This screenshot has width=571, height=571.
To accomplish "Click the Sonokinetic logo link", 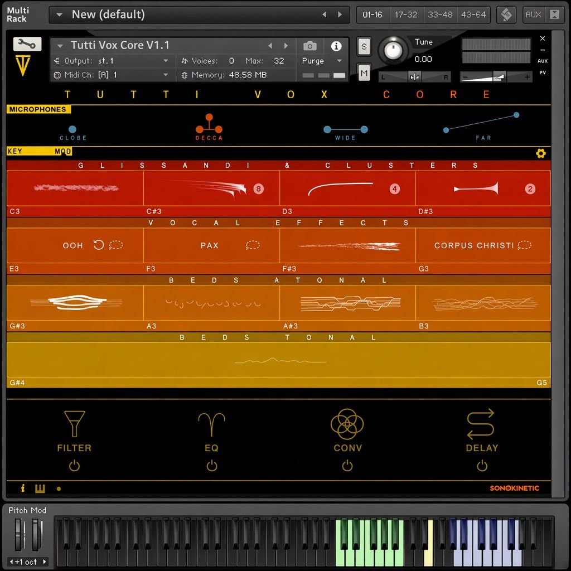I will coord(514,488).
